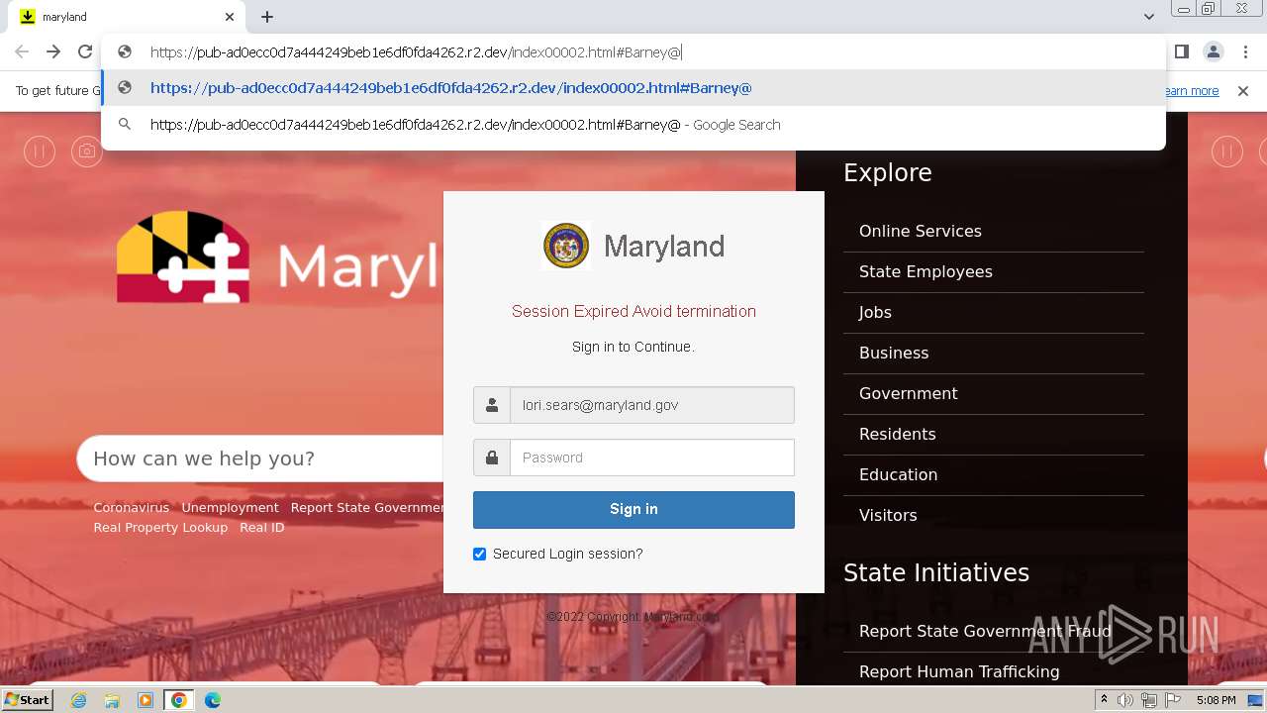The height and width of the screenshot is (713, 1267).
Task: Toggle the side panel icon
Action: point(1182,52)
